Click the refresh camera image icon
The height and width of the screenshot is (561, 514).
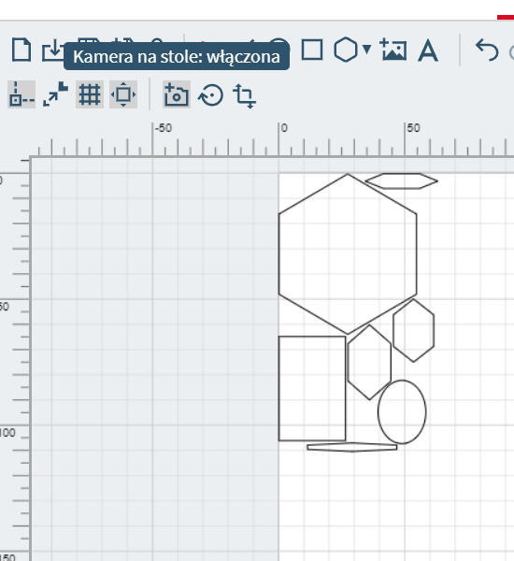pos(210,95)
